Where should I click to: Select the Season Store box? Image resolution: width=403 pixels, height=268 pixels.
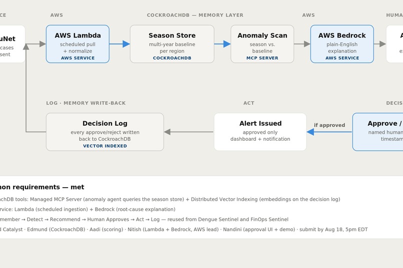[172, 44]
